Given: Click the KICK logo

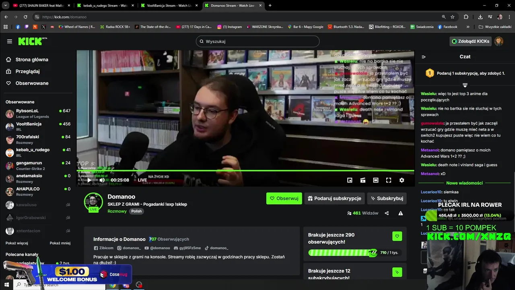Looking at the screenshot, I should [x=33, y=41].
